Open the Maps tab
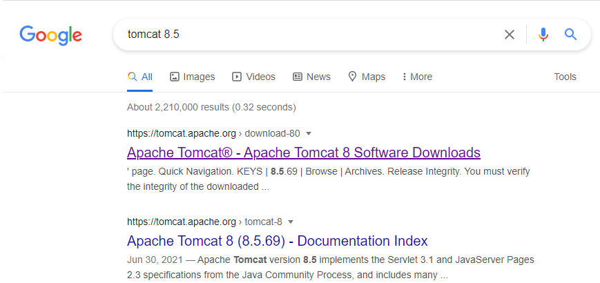600x283 pixels. pyautogui.click(x=367, y=77)
